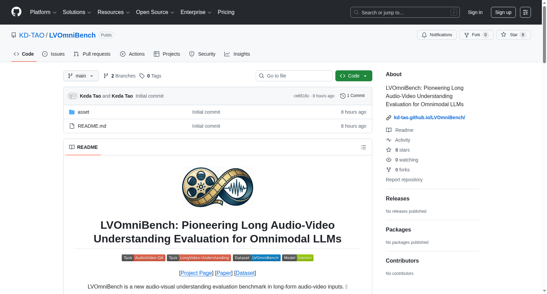Viewport: 547px width, 294px height.
Task: Click the Dataset LVOmniBench badge
Action: tap(257, 258)
